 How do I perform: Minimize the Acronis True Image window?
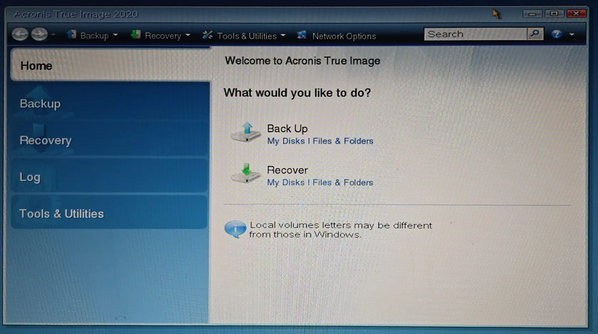[x=532, y=14]
